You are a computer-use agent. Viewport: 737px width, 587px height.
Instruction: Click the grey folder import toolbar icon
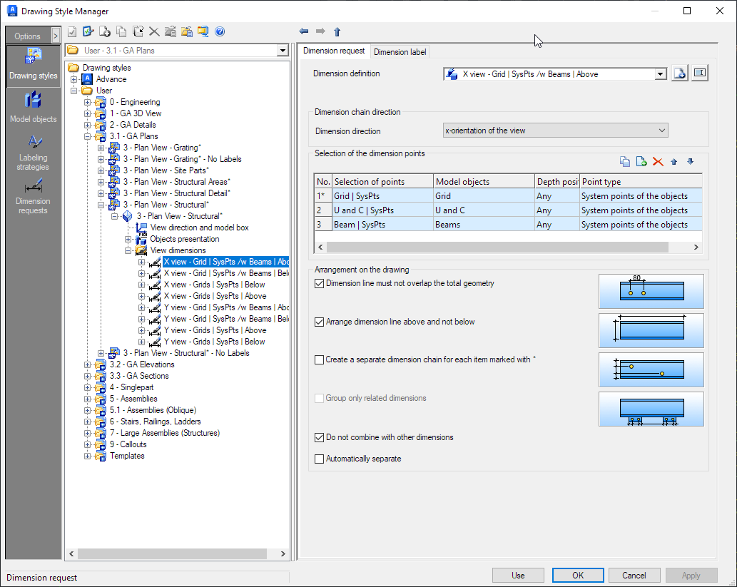171,31
